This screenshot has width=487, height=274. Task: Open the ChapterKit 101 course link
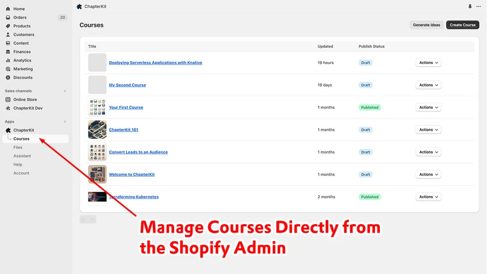coord(124,130)
